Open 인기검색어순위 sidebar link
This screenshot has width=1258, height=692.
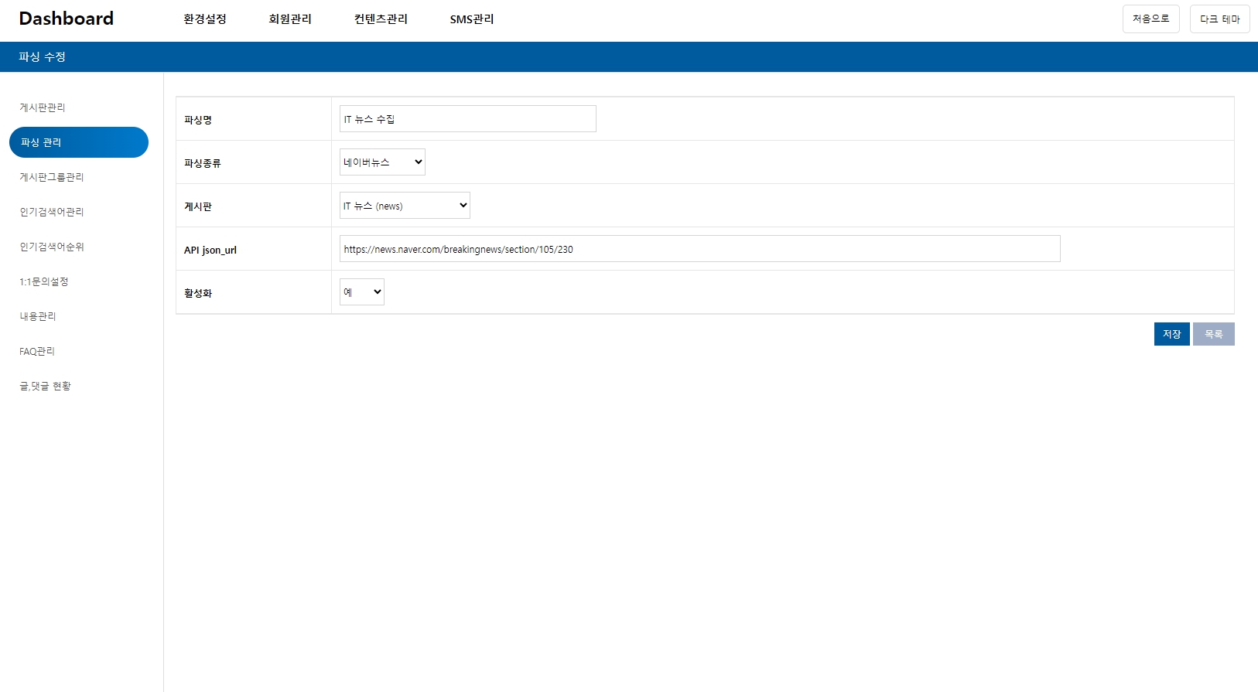pyautogui.click(x=52, y=247)
